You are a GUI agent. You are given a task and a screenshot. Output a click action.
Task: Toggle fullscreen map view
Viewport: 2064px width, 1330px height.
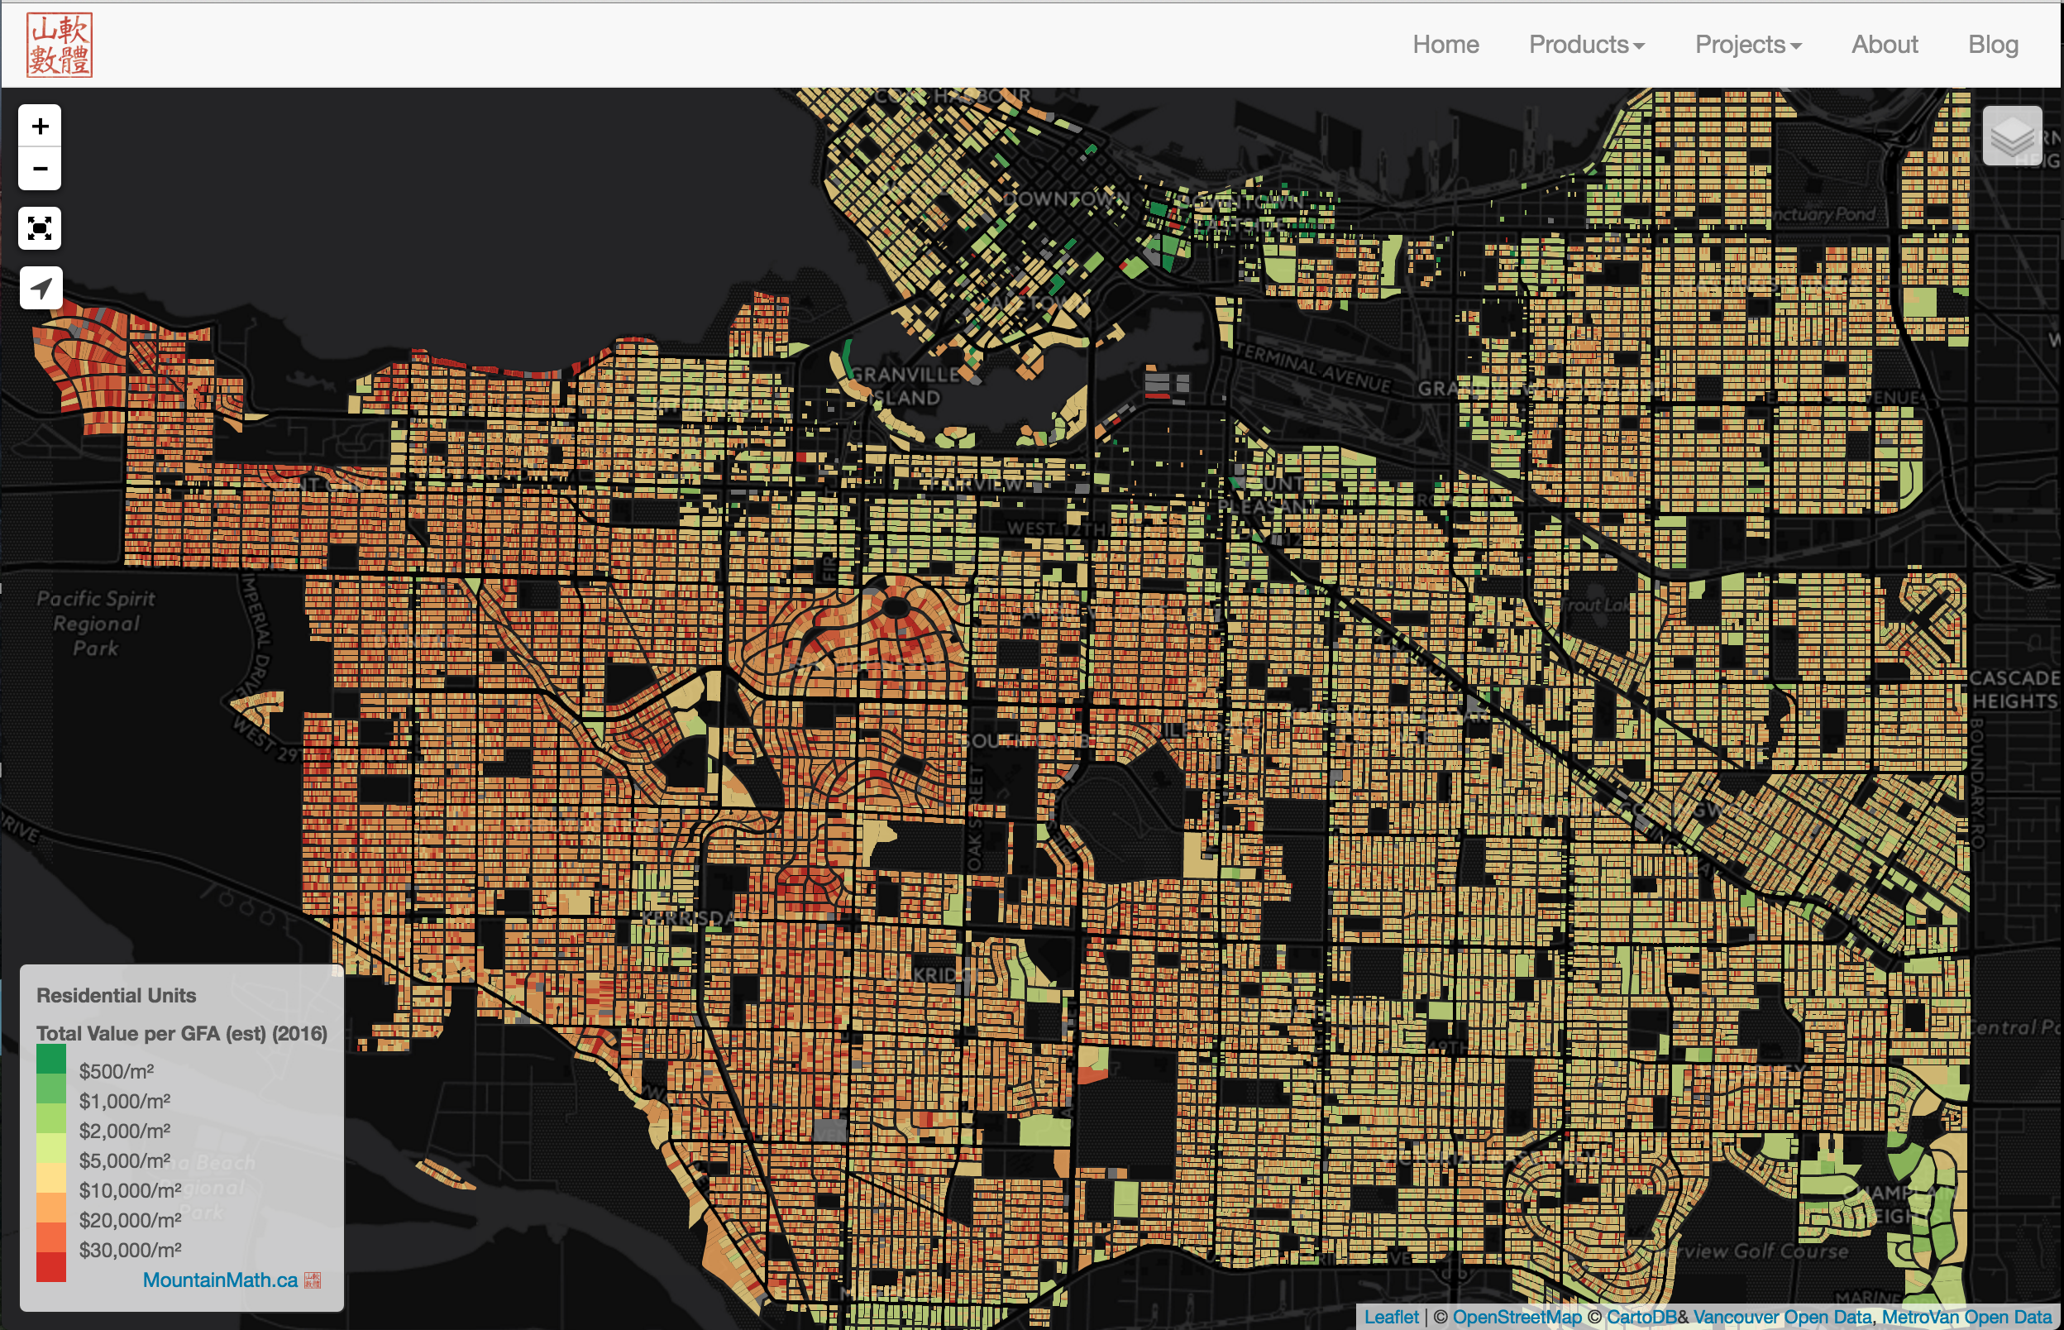tap(40, 228)
